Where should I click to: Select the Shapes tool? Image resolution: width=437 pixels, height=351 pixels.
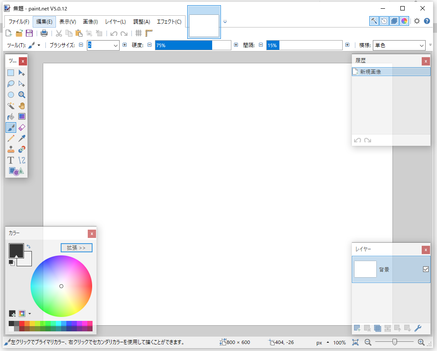[x=16, y=171]
